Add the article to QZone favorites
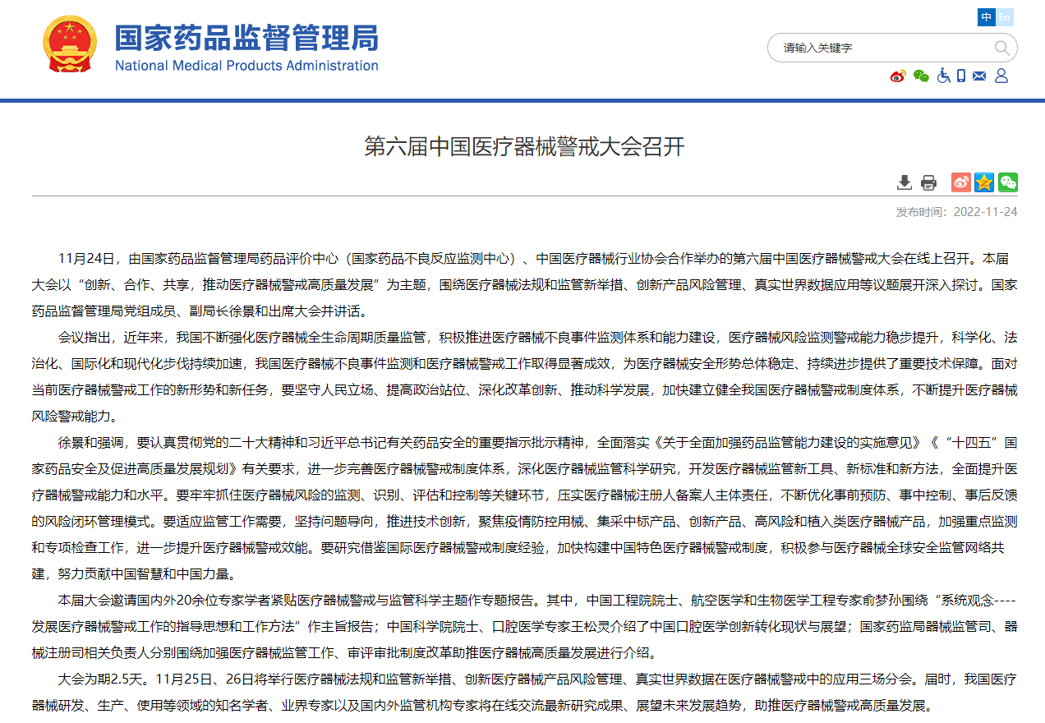 [x=983, y=182]
